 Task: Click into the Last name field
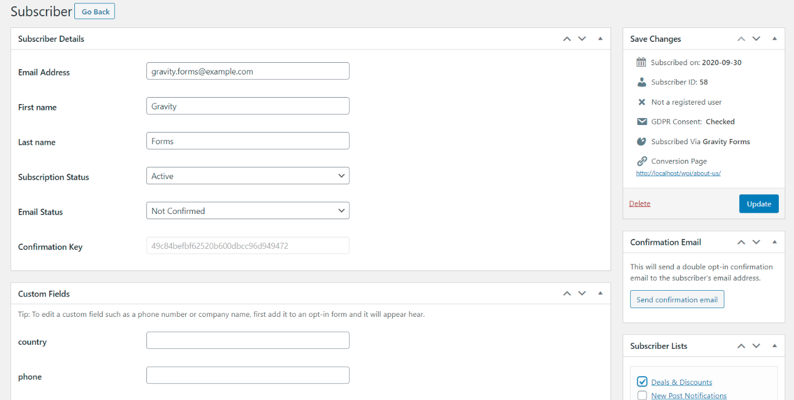pos(248,141)
